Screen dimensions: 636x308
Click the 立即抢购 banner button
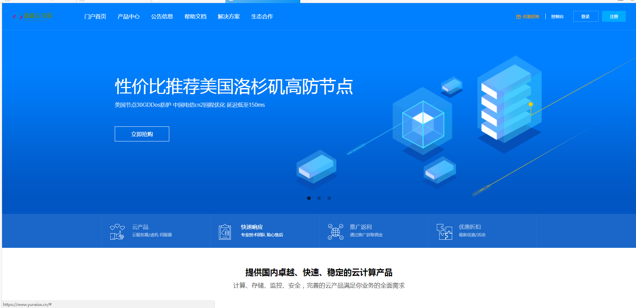142,134
